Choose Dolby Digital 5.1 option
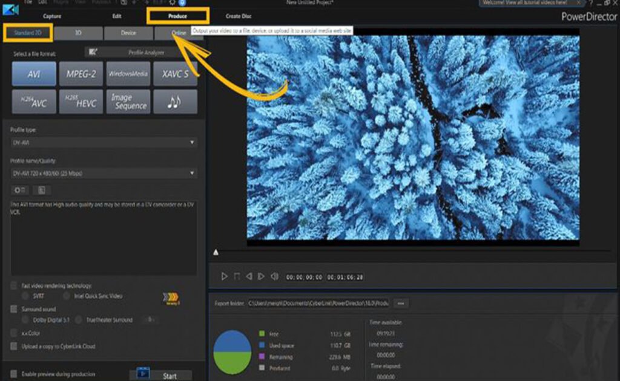Viewport: 620px width, 381px height. pos(25,319)
